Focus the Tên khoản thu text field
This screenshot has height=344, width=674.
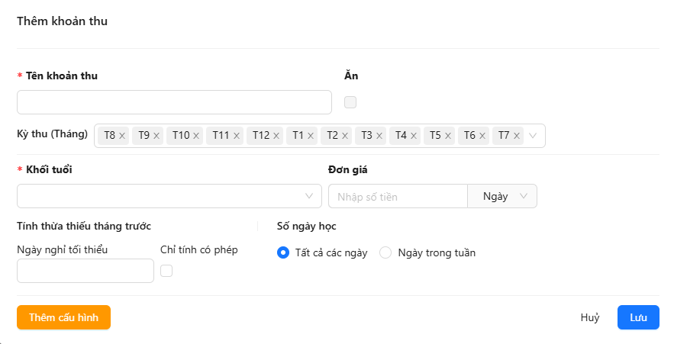tap(174, 102)
